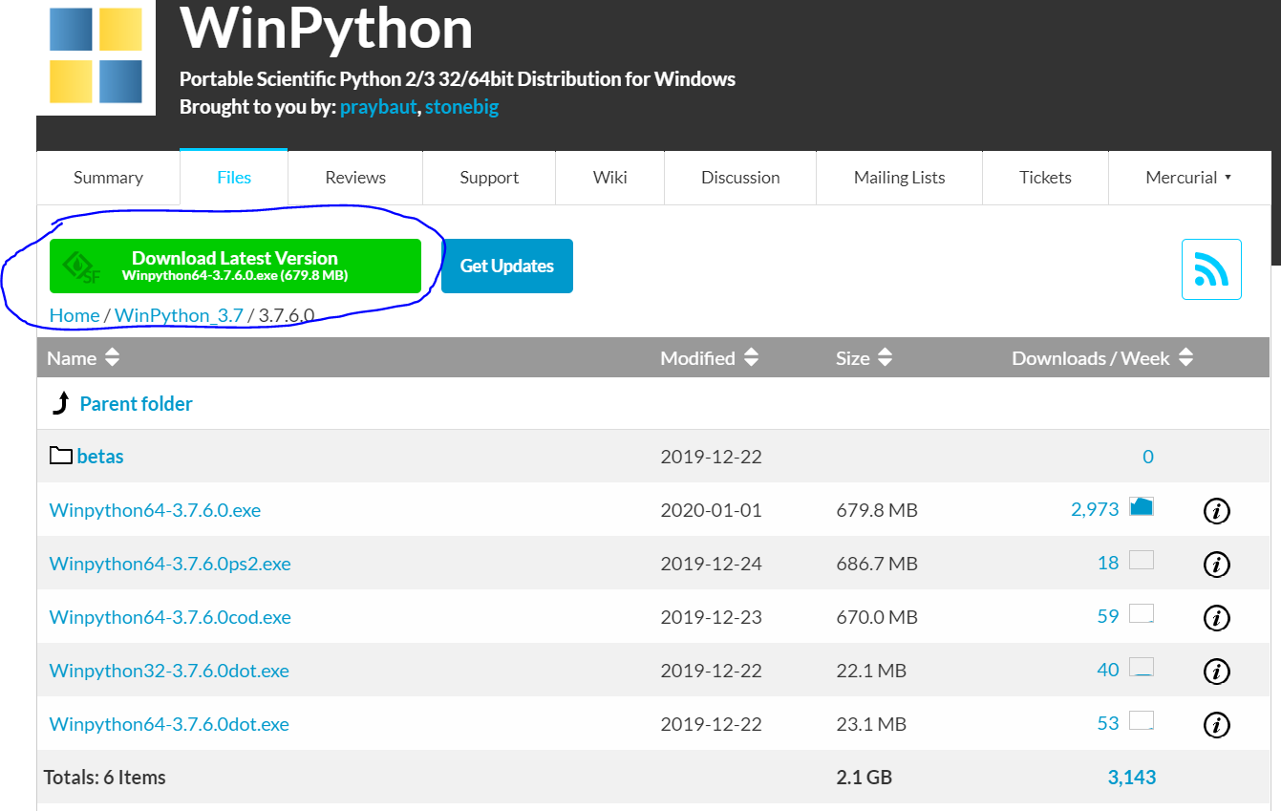Open the betas folder via its folder icon
Image resolution: width=1281 pixels, height=811 pixels.
point(58,455)
